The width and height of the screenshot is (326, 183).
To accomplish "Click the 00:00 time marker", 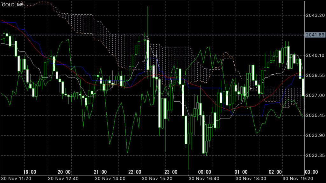I will pos(204,172).
